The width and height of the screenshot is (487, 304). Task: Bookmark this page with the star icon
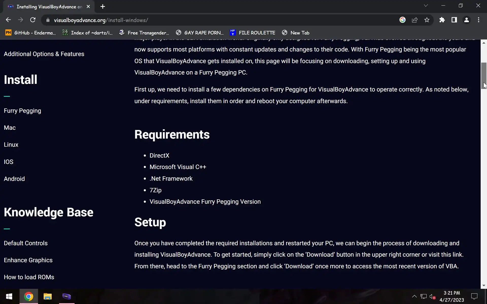coord(427,20)
